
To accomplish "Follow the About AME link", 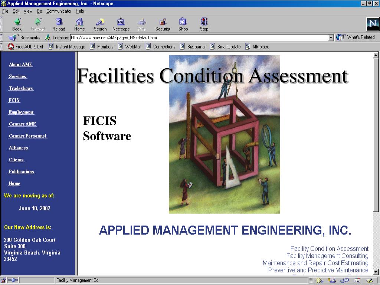I will point(21,65).
